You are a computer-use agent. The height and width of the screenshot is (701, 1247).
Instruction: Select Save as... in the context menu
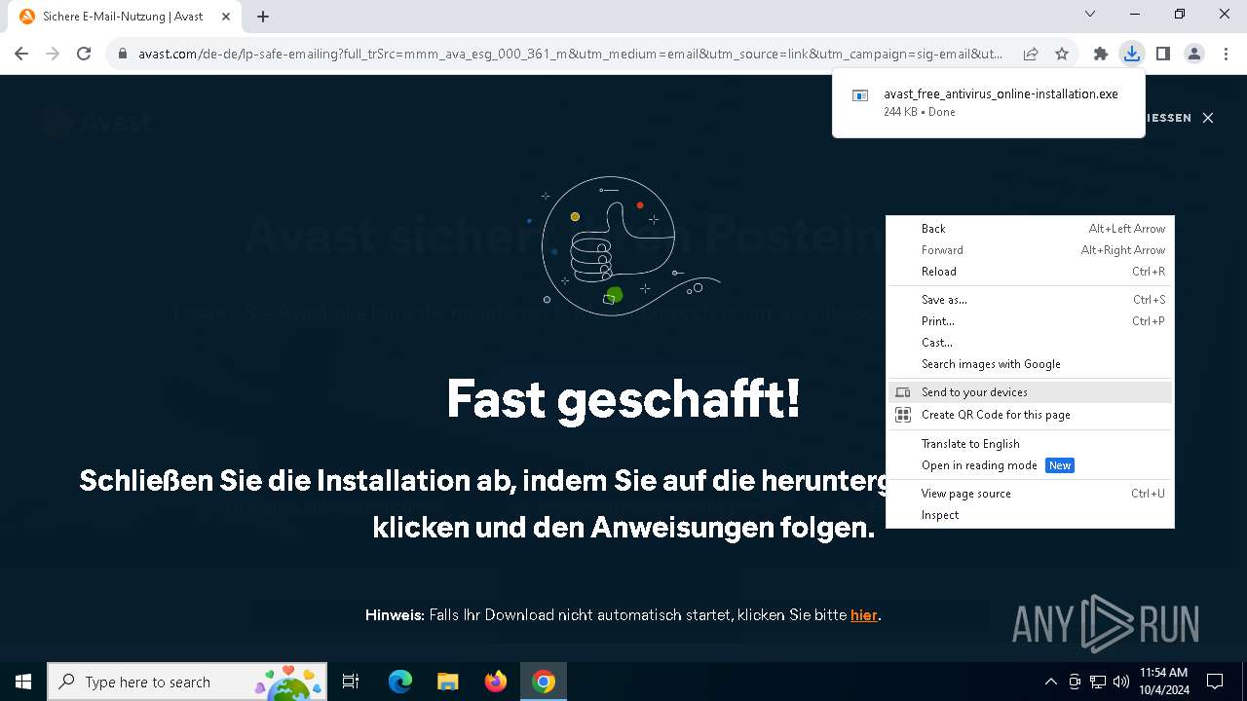point(1031,300)
